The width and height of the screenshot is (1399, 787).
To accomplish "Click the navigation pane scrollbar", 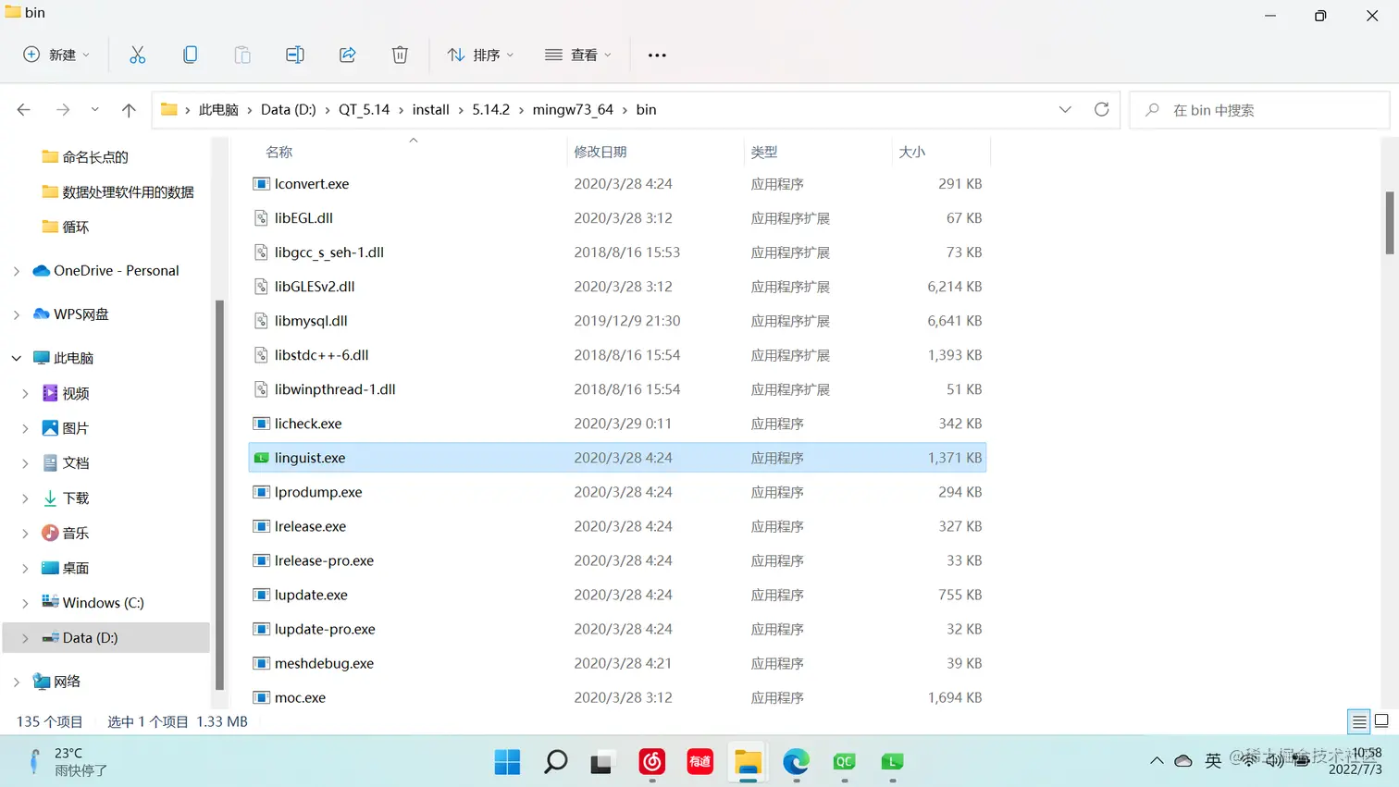I will click(x=219, y=495).
